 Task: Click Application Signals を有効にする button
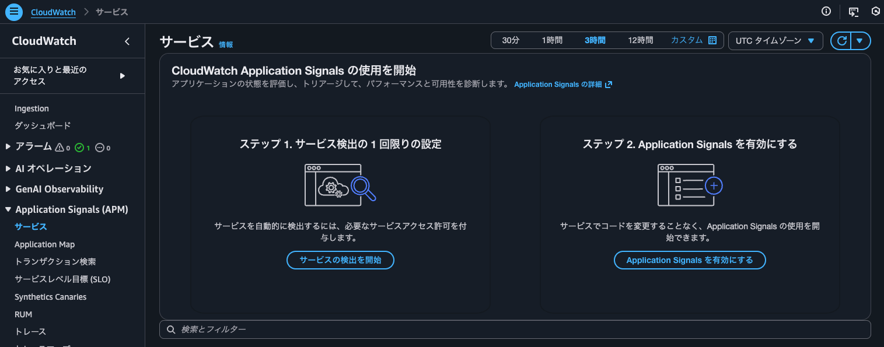pos(690,260)
